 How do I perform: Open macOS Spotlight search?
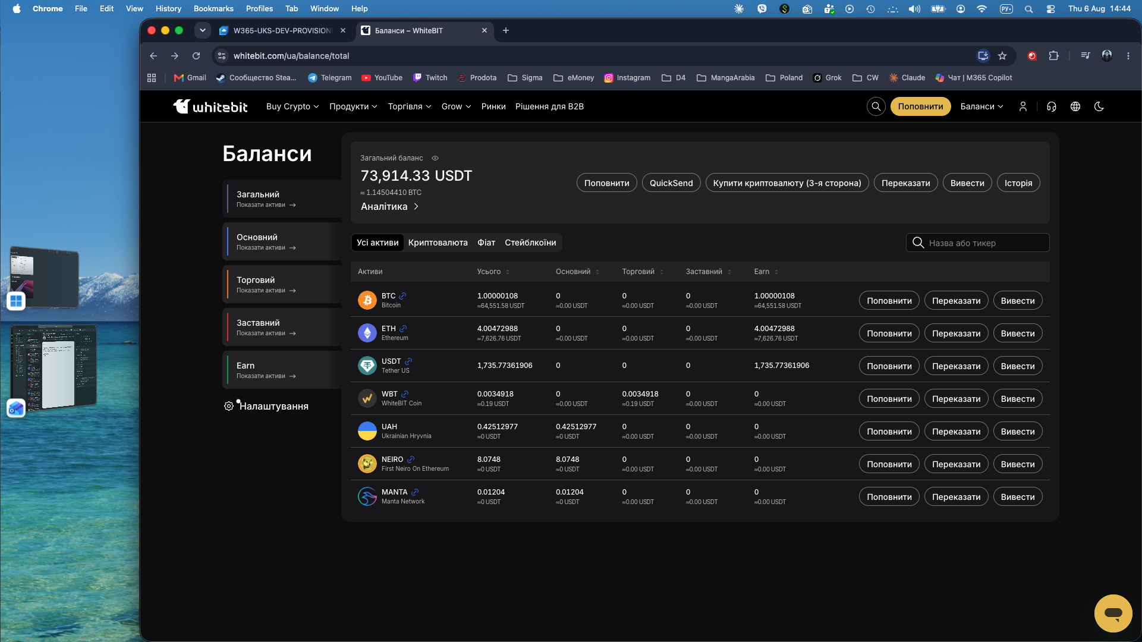click(1029, 9)
